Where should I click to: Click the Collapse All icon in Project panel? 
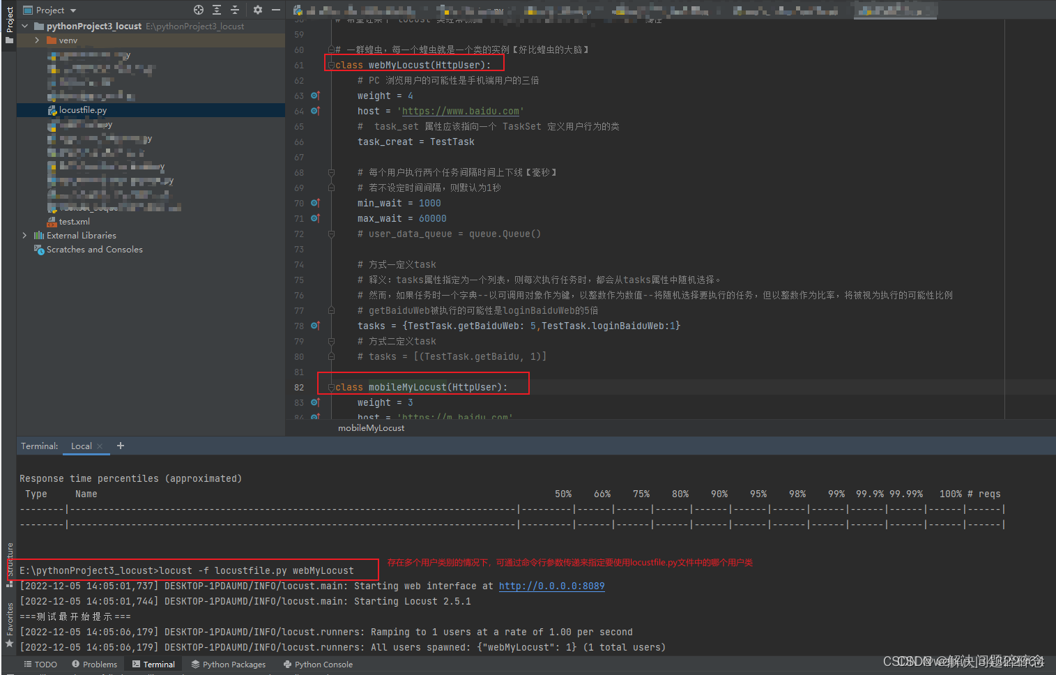tap(234, 10)
